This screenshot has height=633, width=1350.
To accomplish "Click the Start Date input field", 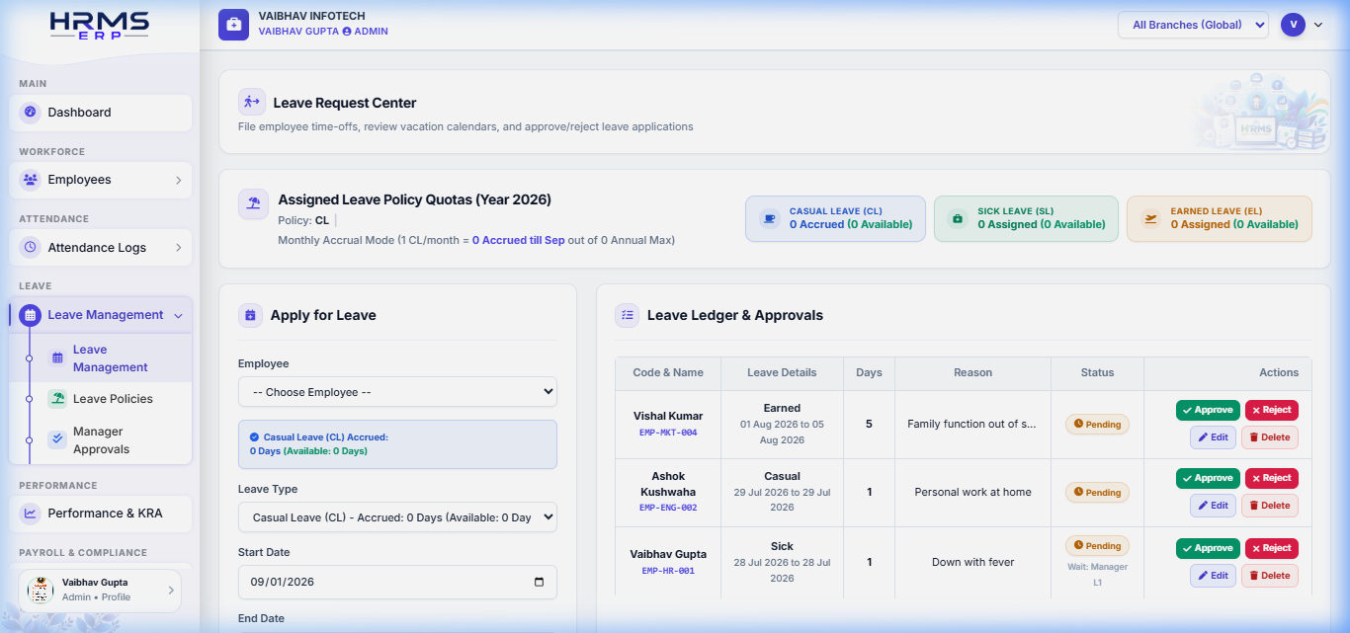I will tap(397, 582).
